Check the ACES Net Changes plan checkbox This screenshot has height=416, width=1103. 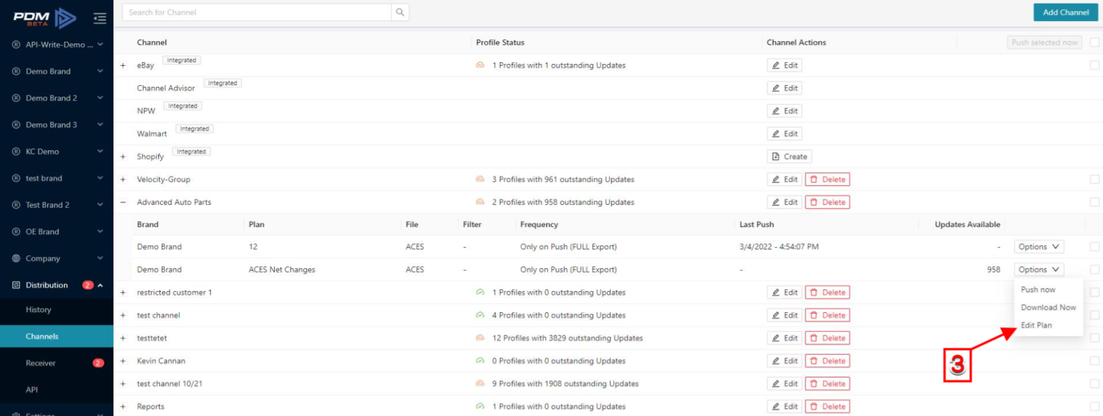(x=1095, y=269)
